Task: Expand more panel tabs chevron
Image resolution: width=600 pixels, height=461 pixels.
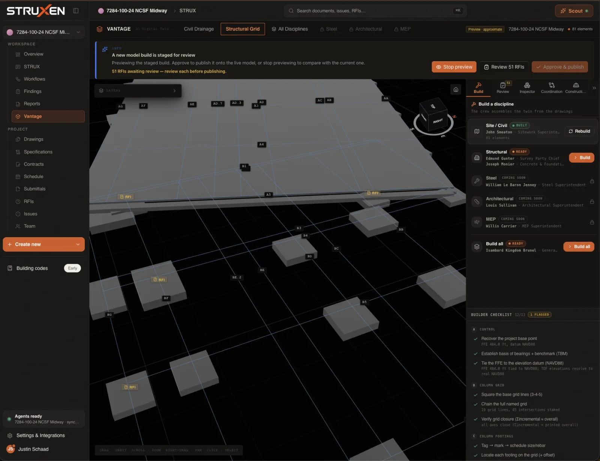Action: tap(594, 88)
